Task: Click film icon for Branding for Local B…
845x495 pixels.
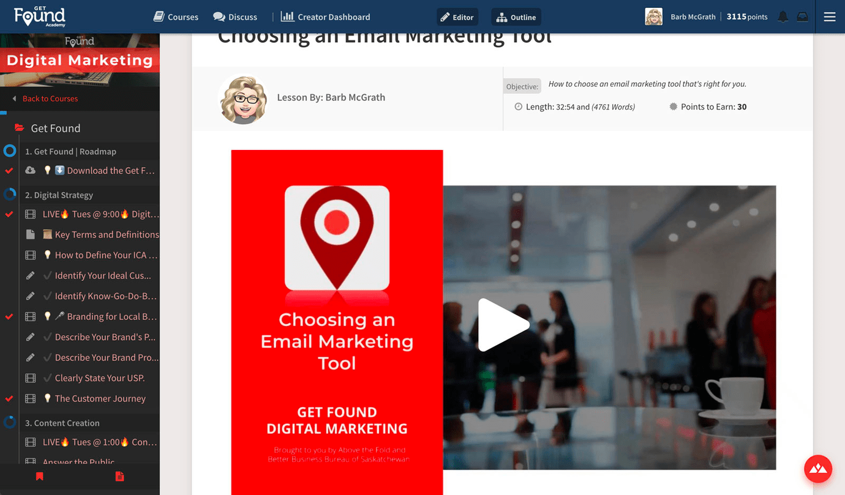Action: coord(30,316)
